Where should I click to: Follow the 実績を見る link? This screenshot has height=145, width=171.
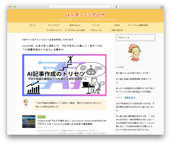(x=130, y=98)
